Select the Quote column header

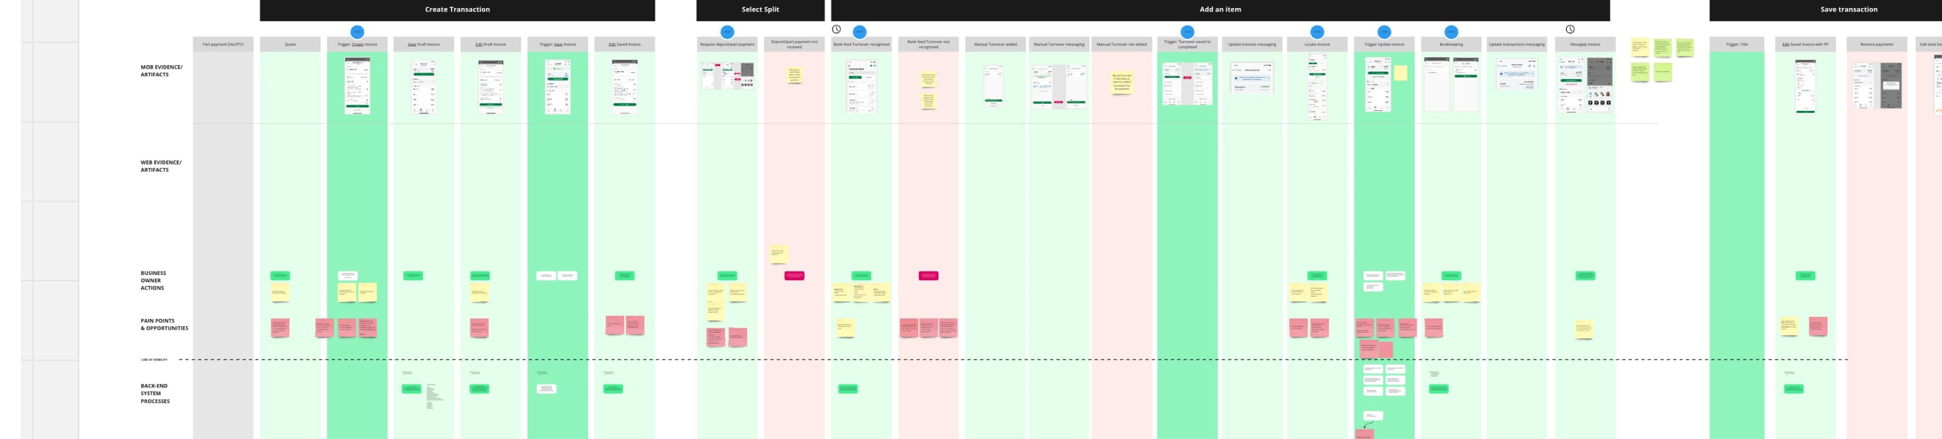point(290,44)
